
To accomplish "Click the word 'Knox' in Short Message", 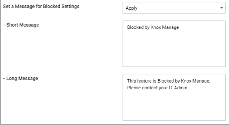I will tap(156, 27).
